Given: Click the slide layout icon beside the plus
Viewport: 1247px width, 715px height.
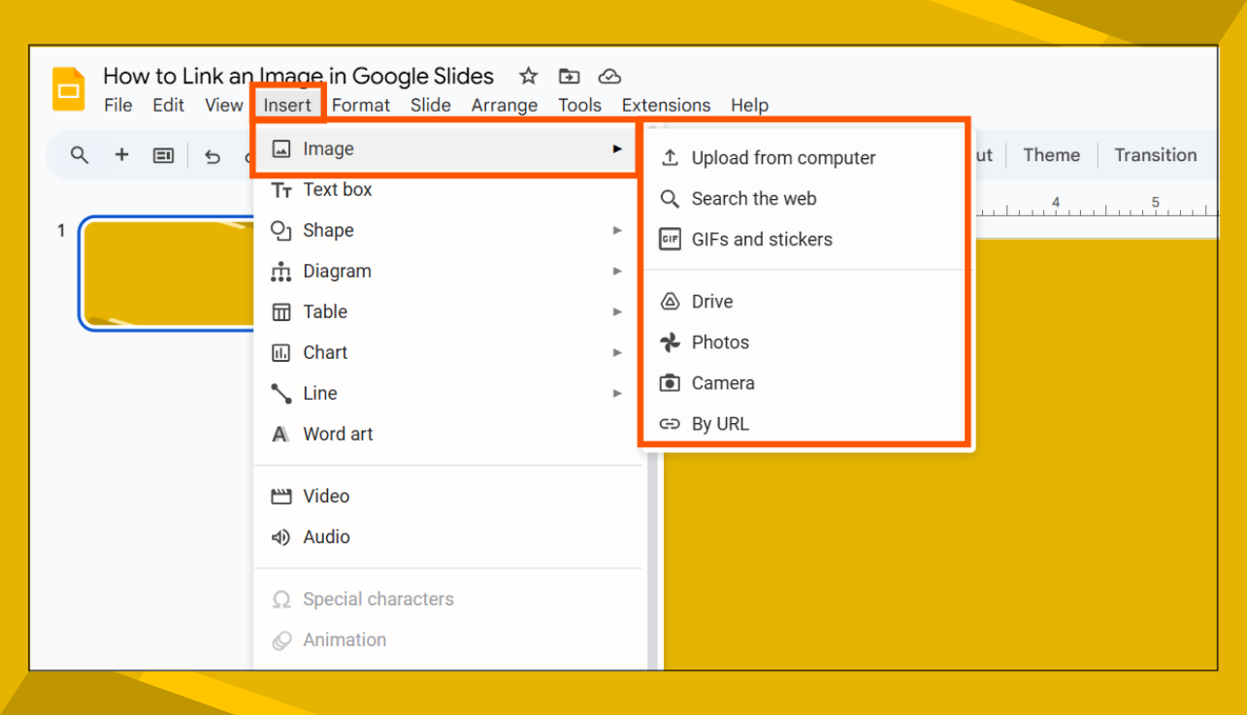Looking at the screenshot, I should 163,154.
